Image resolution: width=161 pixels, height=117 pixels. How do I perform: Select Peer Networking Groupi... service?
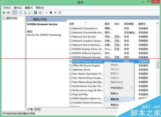click(x=86, y=78)
